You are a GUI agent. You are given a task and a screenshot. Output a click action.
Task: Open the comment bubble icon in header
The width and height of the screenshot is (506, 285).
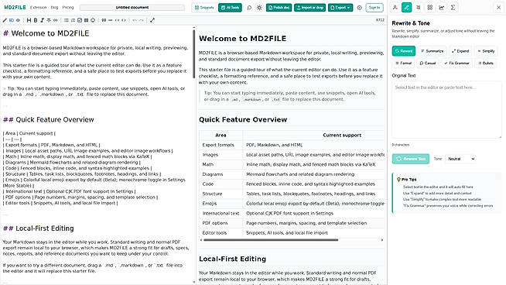(x=249, y=8)
